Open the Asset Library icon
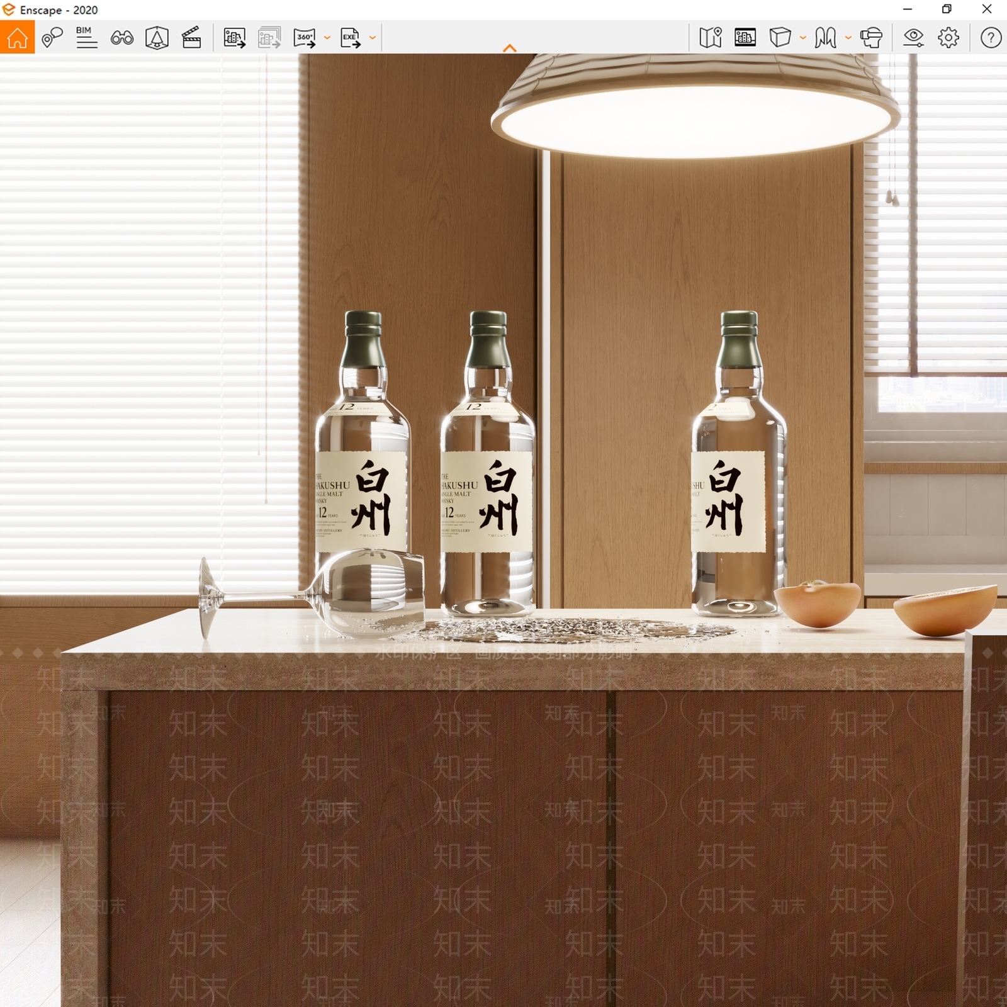Viewport: 1007px width, 1007px height. [745, 38]
